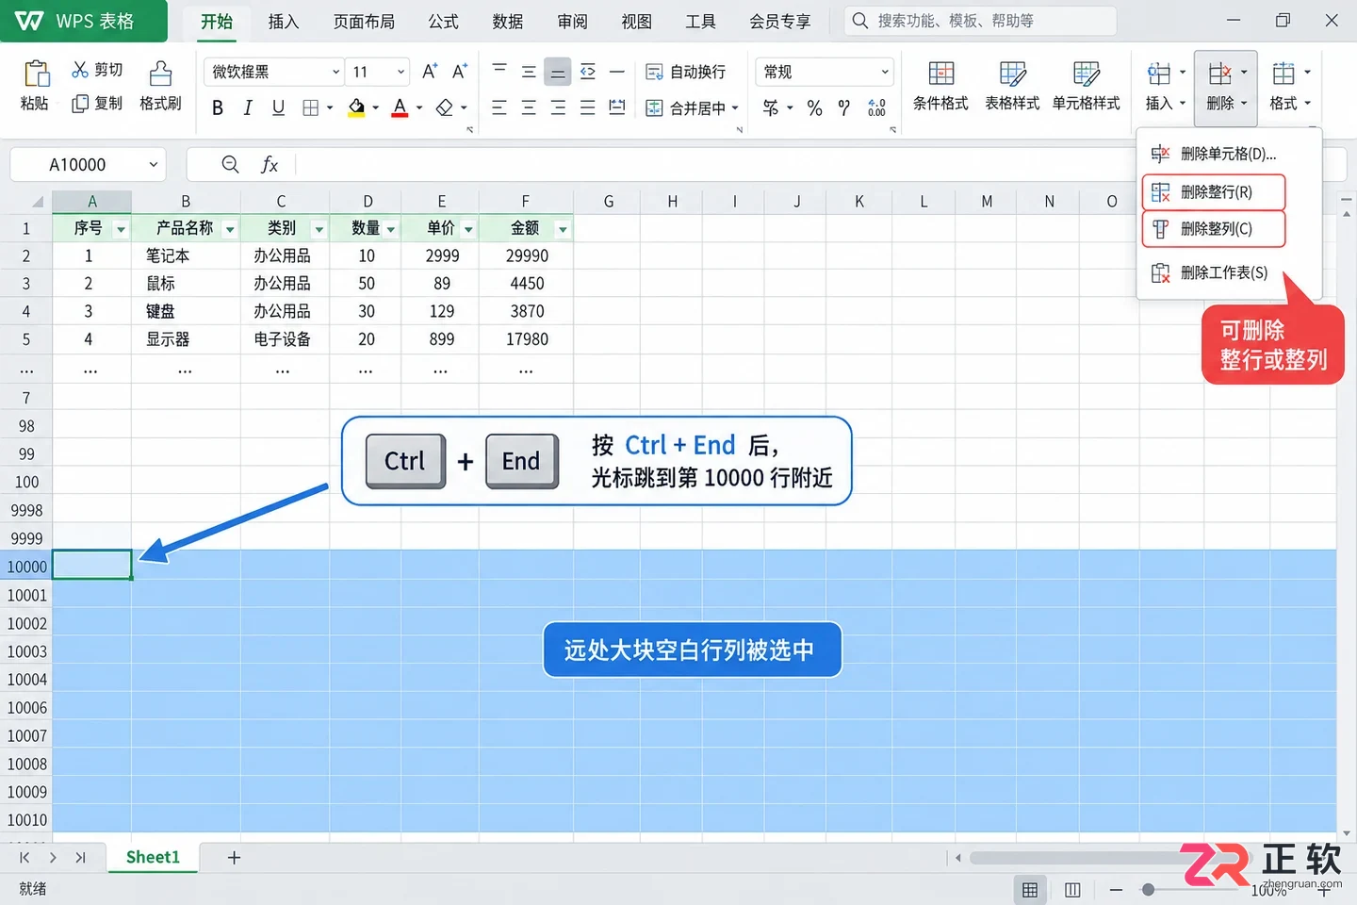Toggle italic formatting
This screenshot has height=905, width=1357.
point(248,107)
